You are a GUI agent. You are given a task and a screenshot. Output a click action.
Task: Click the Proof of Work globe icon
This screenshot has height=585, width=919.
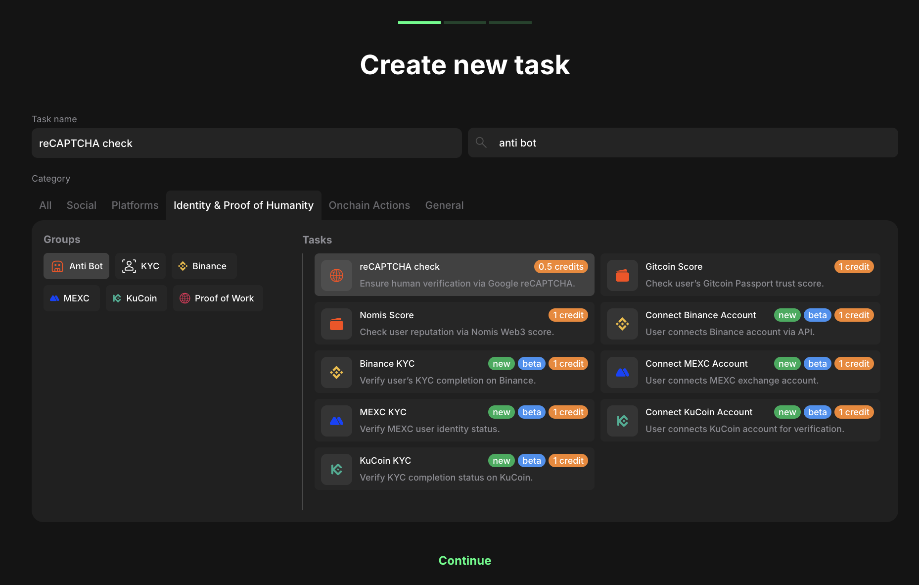click(185, 298)
